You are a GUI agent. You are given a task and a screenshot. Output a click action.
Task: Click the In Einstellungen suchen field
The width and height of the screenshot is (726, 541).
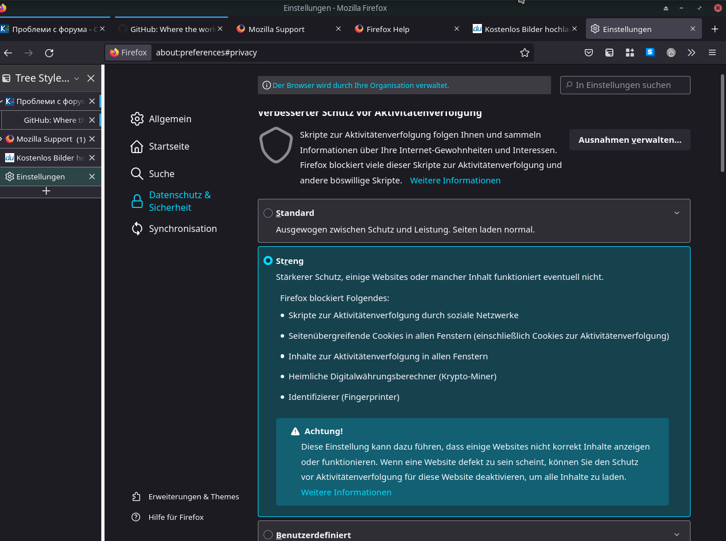tap(625, 85)
